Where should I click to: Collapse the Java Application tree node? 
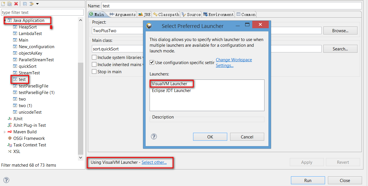tap(5, 21)
